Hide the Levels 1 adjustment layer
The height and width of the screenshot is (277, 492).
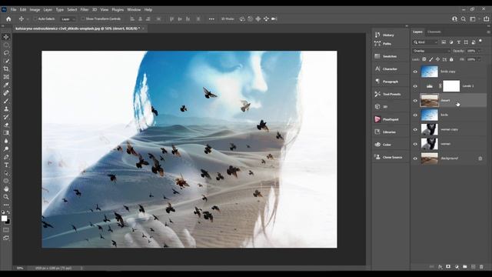(415, 86)
